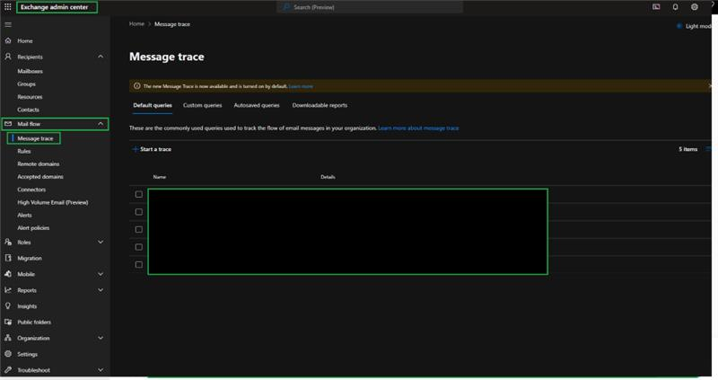Select the Default queries tab
Image resolution: width=718 pixels, height=380 pixels.
pos(153,105)
